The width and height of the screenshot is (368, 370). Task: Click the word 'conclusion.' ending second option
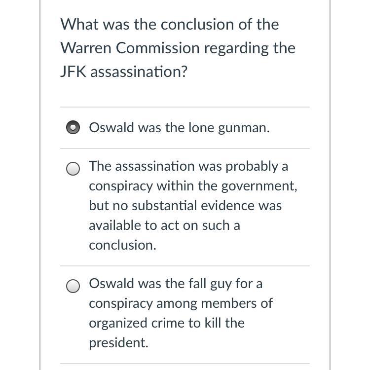[x=122, y=245]
